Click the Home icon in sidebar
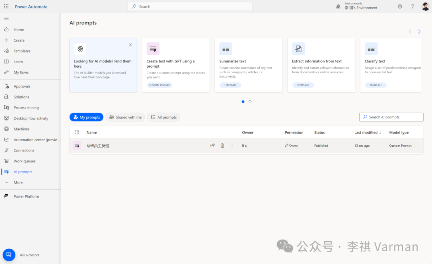 (6, 30)
